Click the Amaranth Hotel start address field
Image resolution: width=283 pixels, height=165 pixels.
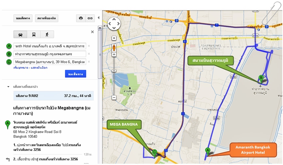(50, 46)
